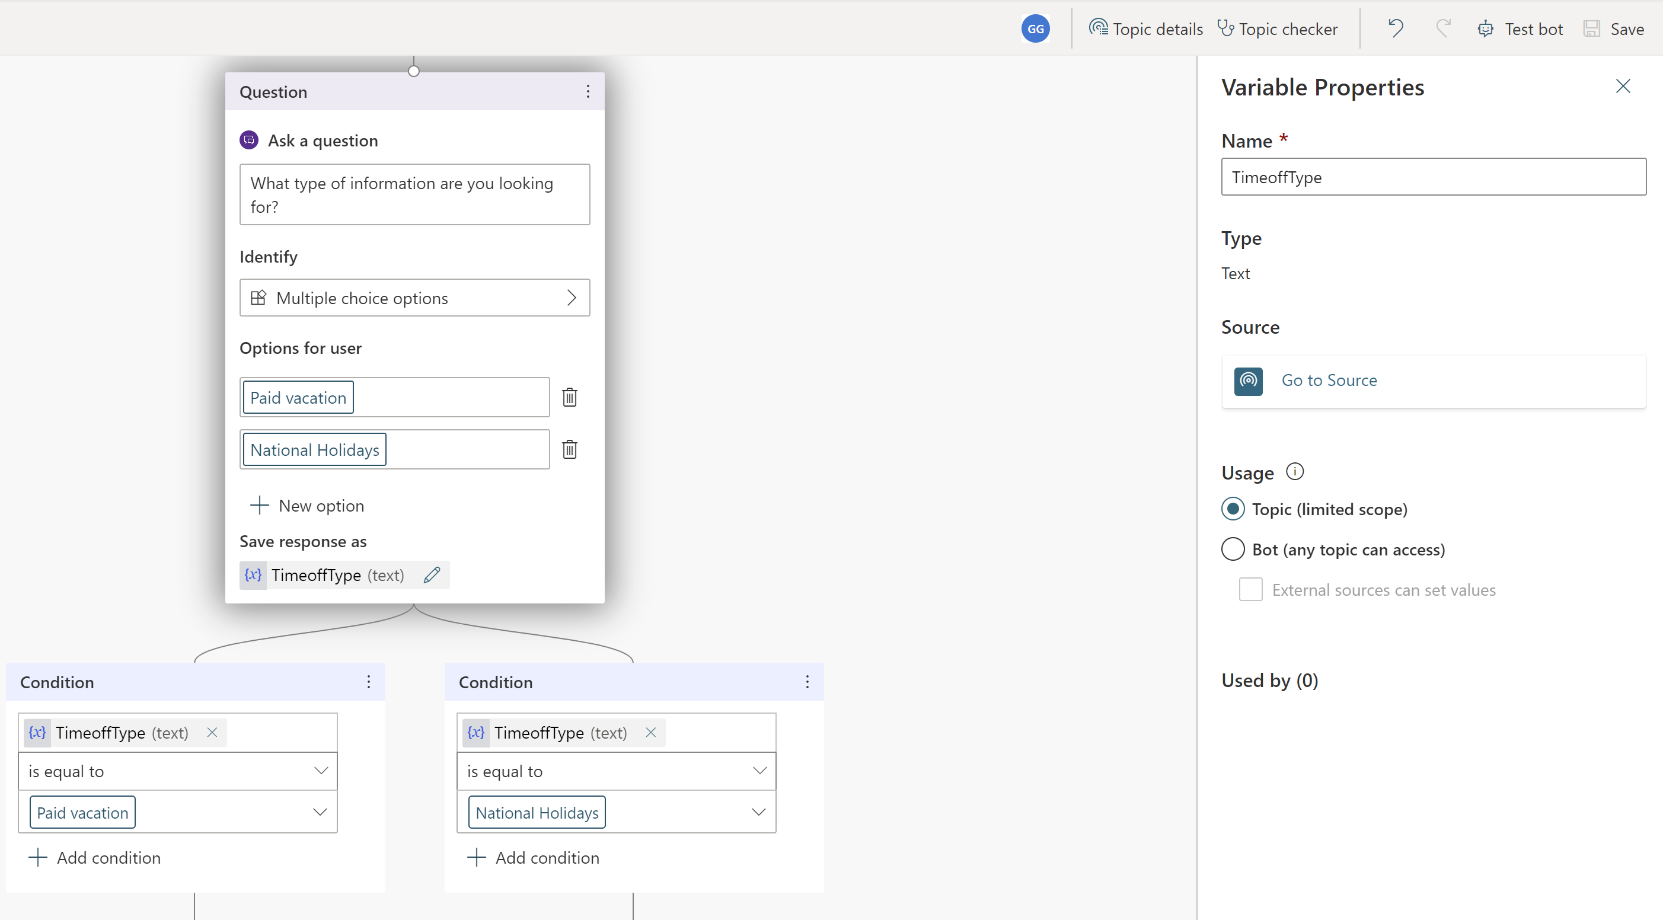This screenshot has height=920, width=1663.
Task: Remove TimeoffType from Paid vacation condition
Action: (212, 732)
